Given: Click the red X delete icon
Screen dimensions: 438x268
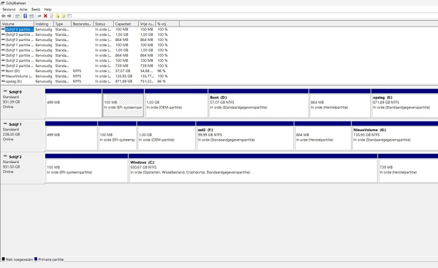Looking at the screenshot, I should point(45,16).
